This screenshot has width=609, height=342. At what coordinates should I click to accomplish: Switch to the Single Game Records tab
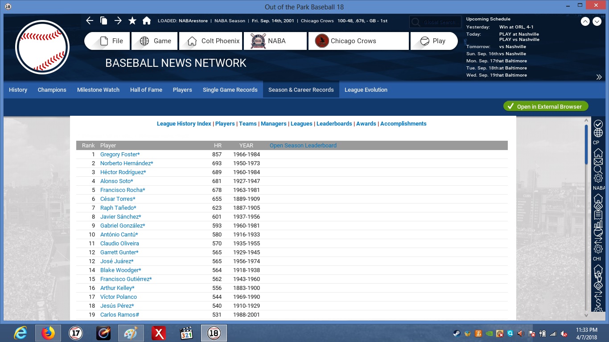pyautogui.click(x=230, y=90)
